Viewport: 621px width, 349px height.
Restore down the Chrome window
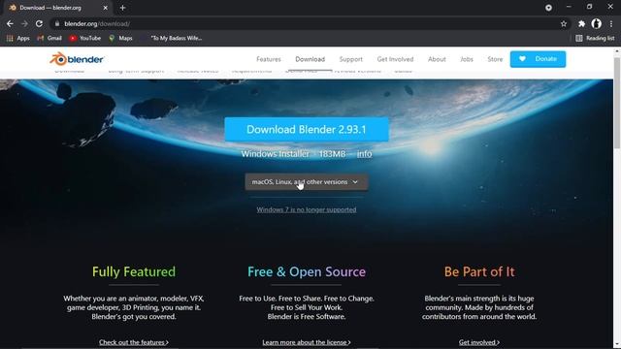589,7
